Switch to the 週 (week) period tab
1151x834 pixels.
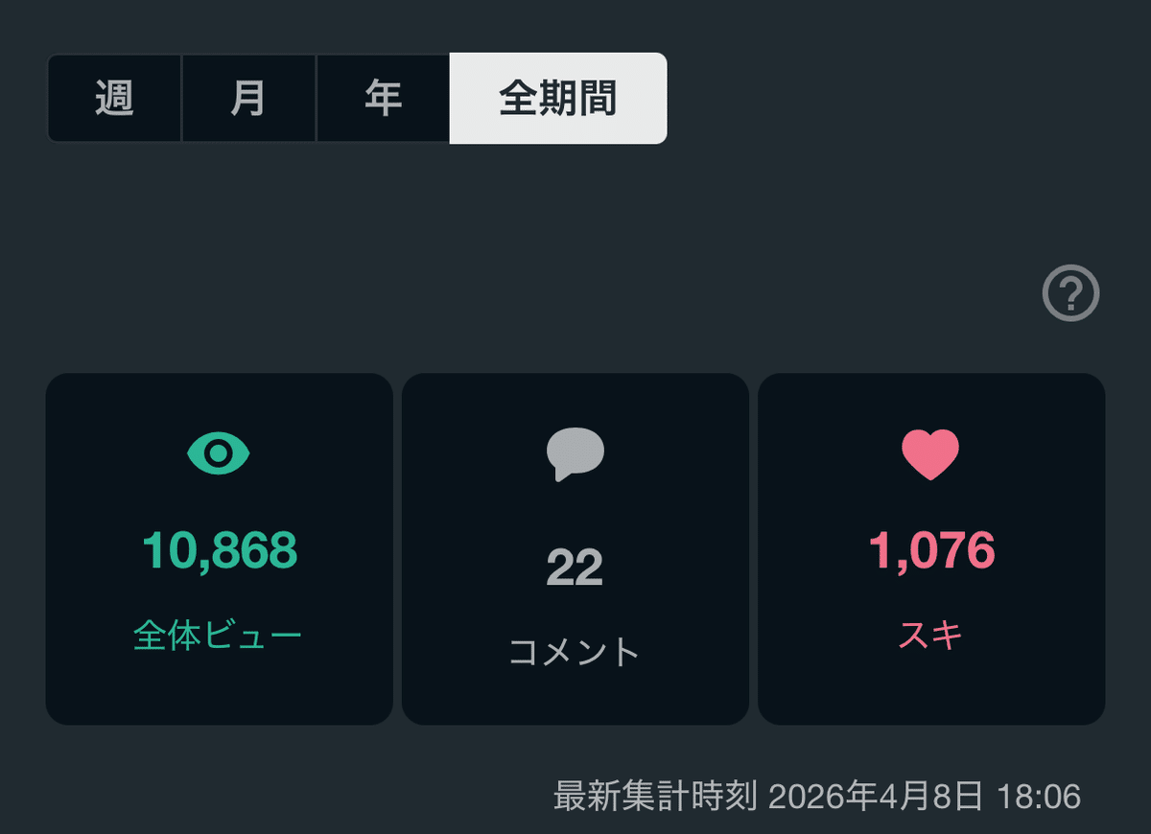coord(114,98)
